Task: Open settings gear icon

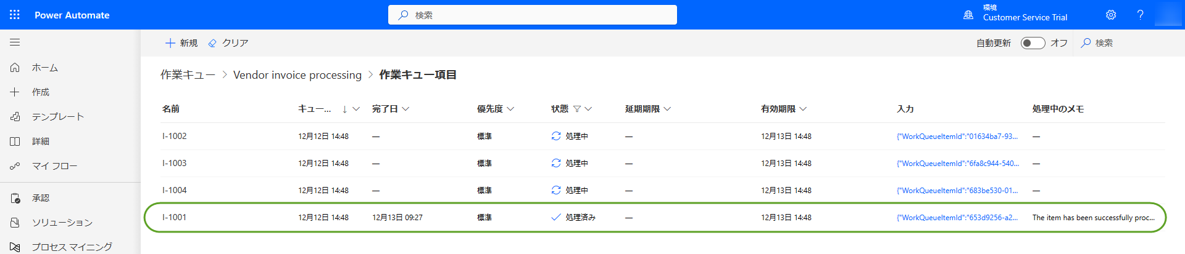Action: pyautogui.click(x=1111, y=15)
